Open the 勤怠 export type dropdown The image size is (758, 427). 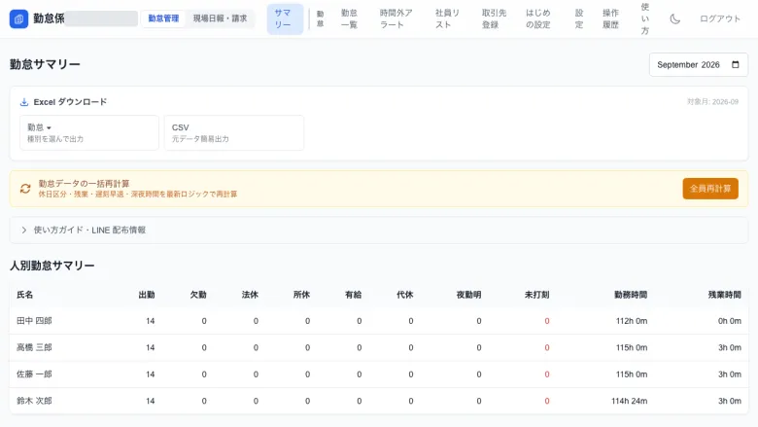pyautogui.click(x=89, y=132)
